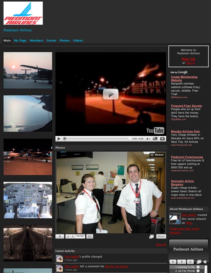211x273 pixels.
Task: Click the Share button under the slideshow
Action: 161,236
